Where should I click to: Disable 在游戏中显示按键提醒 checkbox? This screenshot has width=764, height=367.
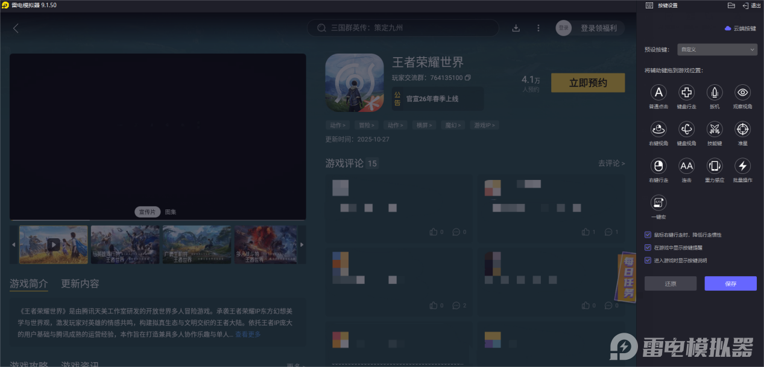point(648,246)
